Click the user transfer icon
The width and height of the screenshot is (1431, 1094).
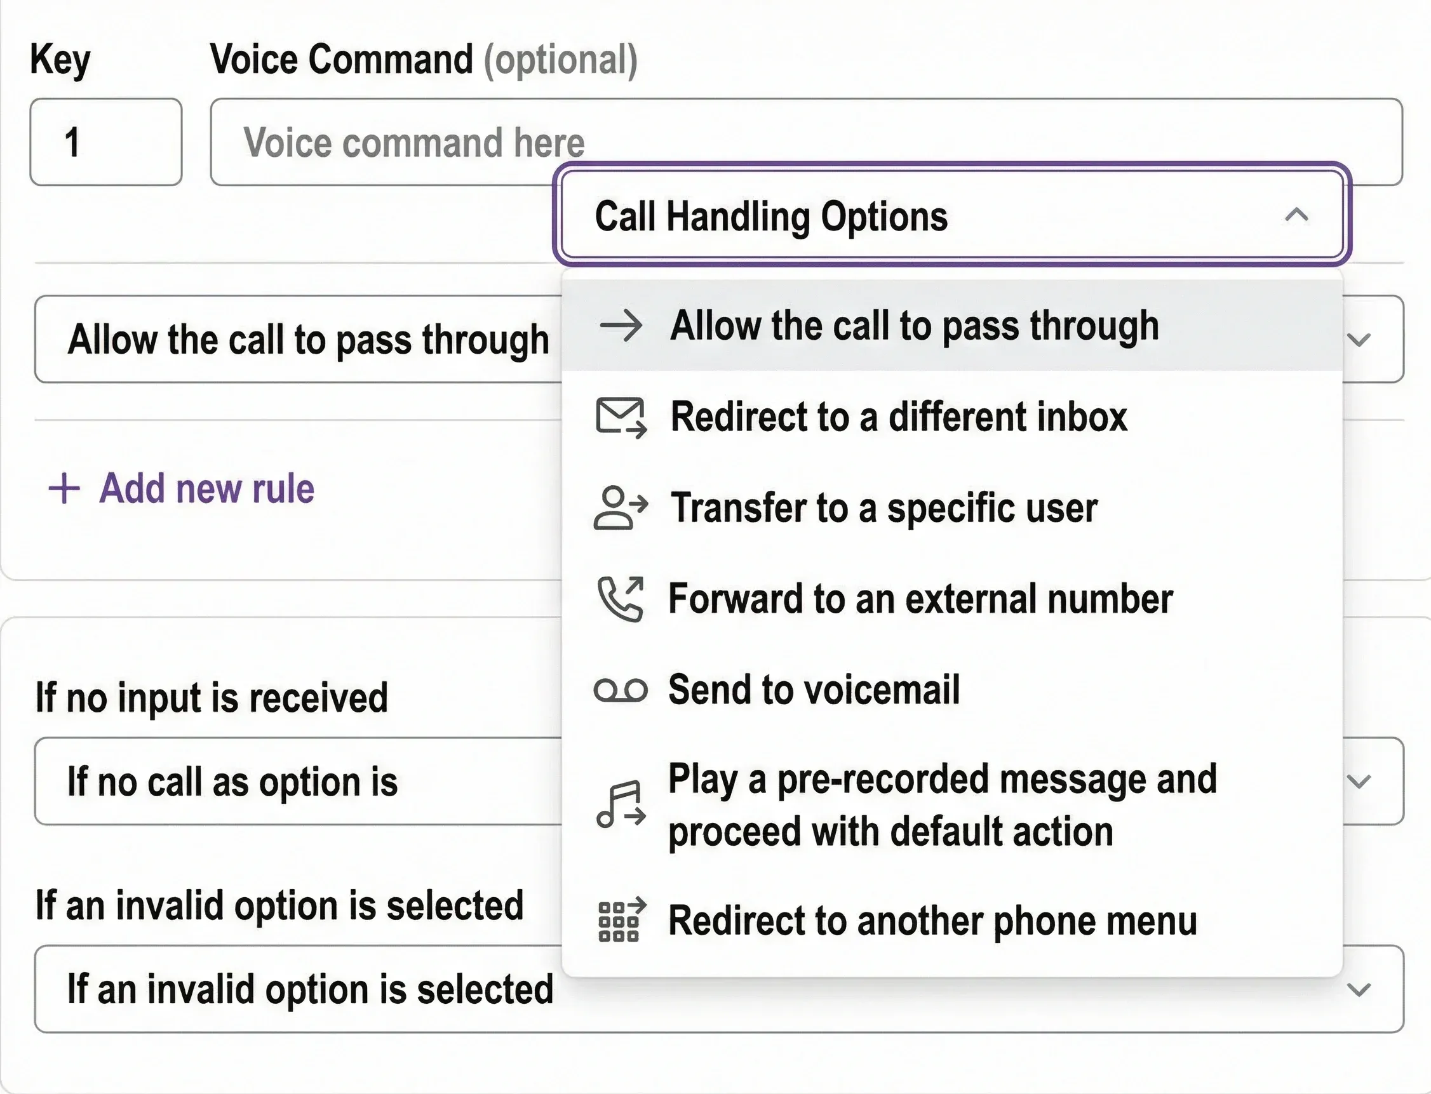click(621, 508)
